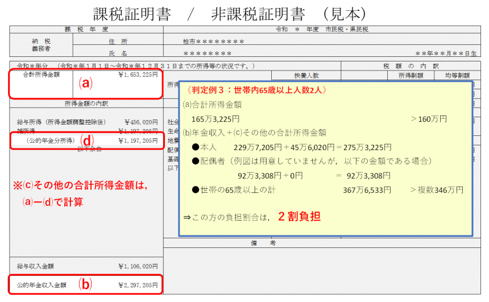
Task: Click the '令和*年分' income period line
Action: click(x=136, y=66)
